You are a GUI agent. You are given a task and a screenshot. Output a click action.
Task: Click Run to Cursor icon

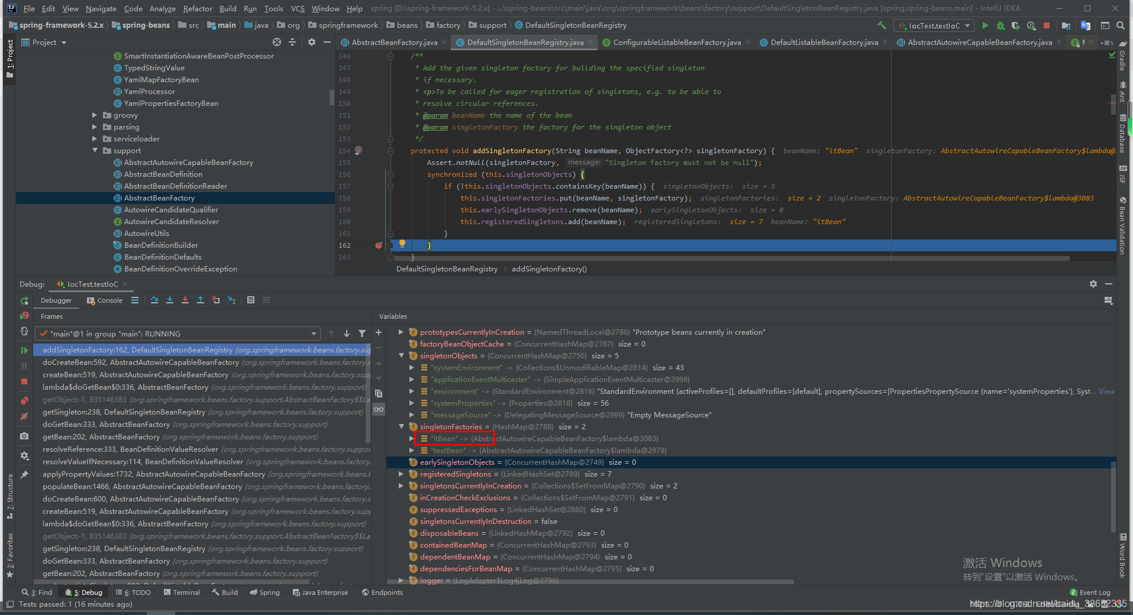231,300
